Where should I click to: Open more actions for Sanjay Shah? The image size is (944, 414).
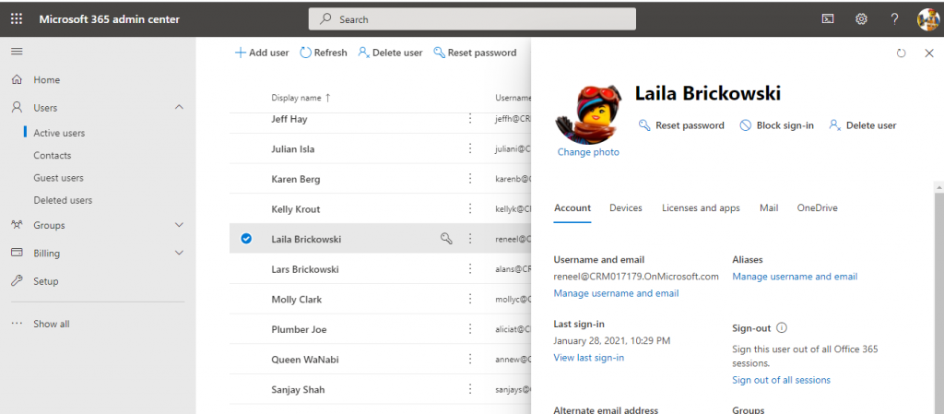(x=470, y=389)
